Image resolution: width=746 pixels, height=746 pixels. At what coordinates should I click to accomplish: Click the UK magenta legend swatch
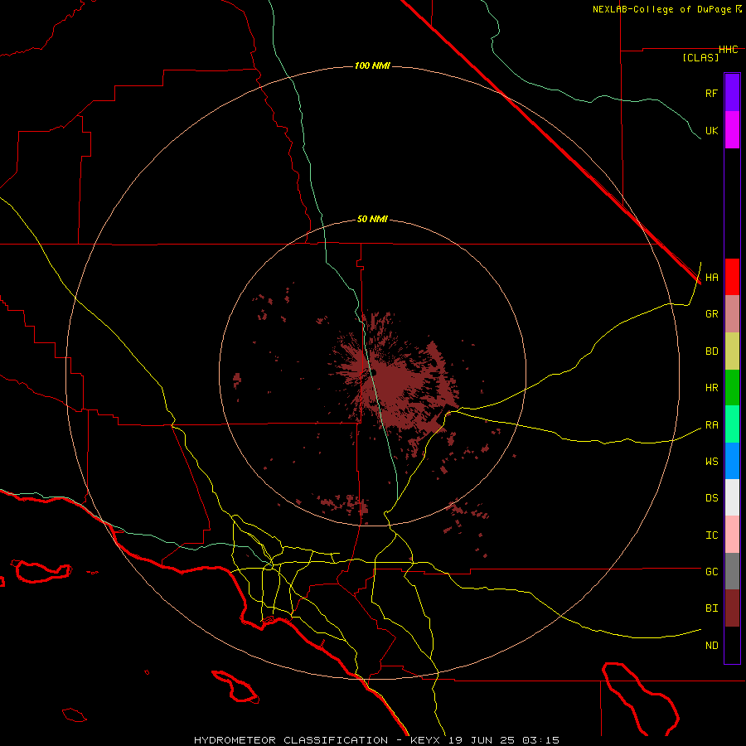[732, 130]
